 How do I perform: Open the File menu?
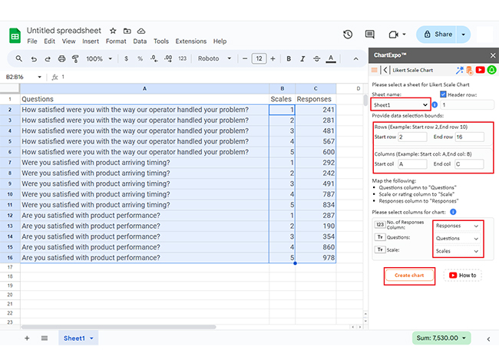[31, 41]
